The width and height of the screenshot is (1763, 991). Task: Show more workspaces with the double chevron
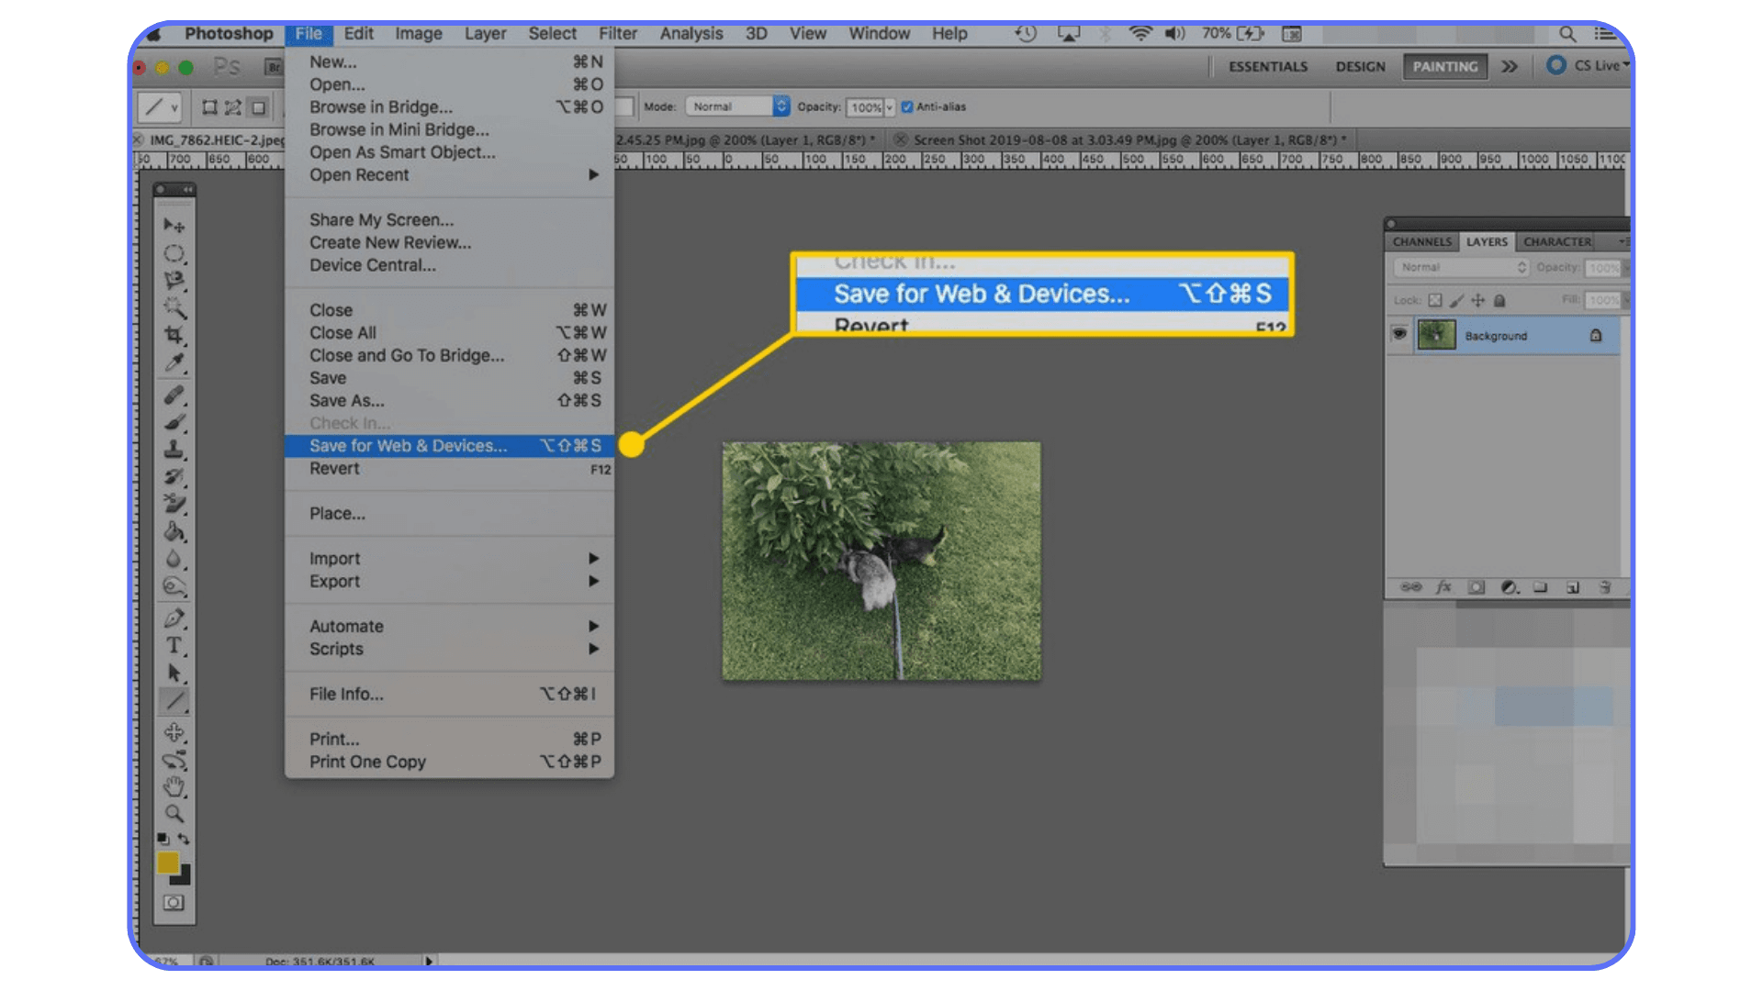pos(1510,67)
